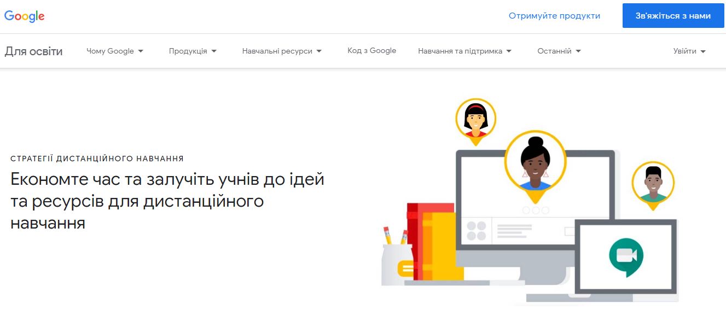
Task: Click the Стратегії дистанційного навчання label
Action: tap(97, 159)
